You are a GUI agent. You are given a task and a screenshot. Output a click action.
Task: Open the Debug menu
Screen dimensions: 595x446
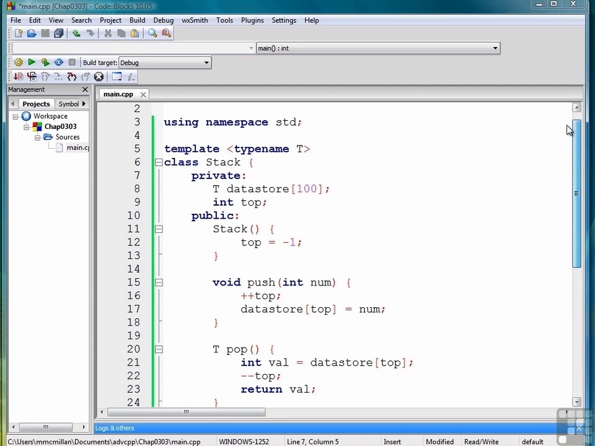tap(163, 20)
